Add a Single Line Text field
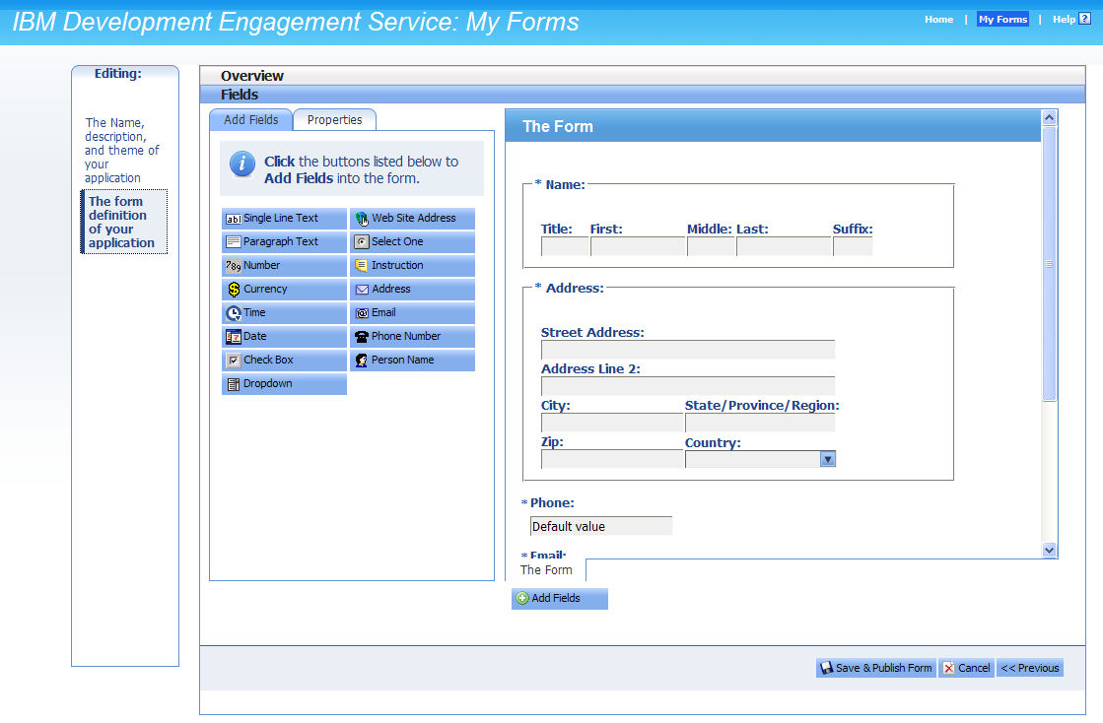1103x723 pixels. [x=284, y=219]
